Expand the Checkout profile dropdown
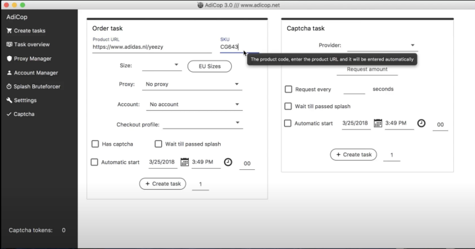This screenshot has width=475, height=249. point(203,123)
